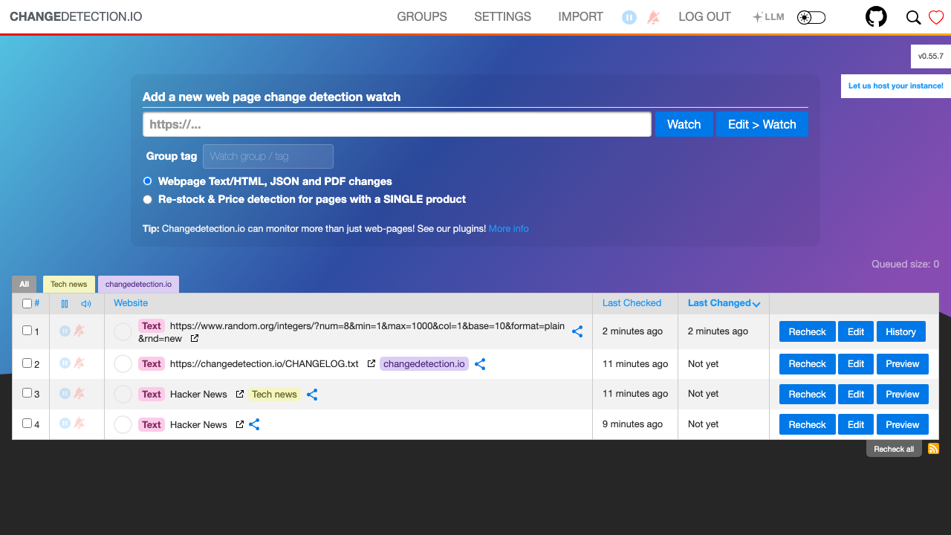Open external link icon of Hacker News row 4

pos(240,425)
